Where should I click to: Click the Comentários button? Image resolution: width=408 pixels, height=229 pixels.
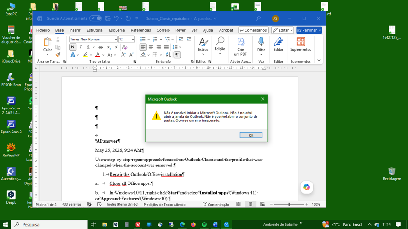click(253, 30)
